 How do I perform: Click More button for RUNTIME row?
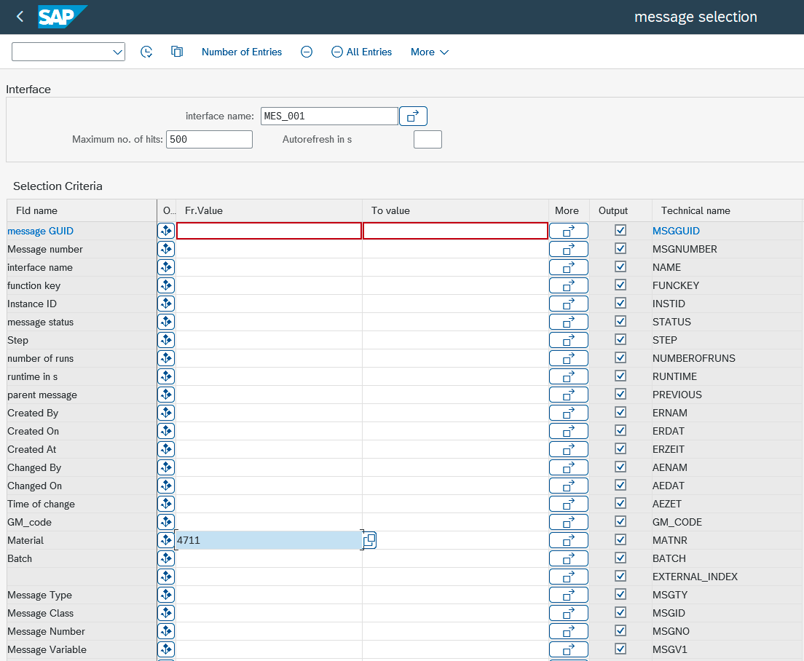pos(569,376)
